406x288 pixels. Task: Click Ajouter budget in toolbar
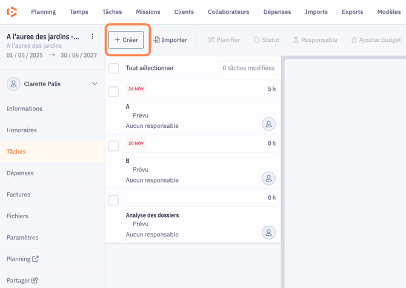(x=375, y=40)
